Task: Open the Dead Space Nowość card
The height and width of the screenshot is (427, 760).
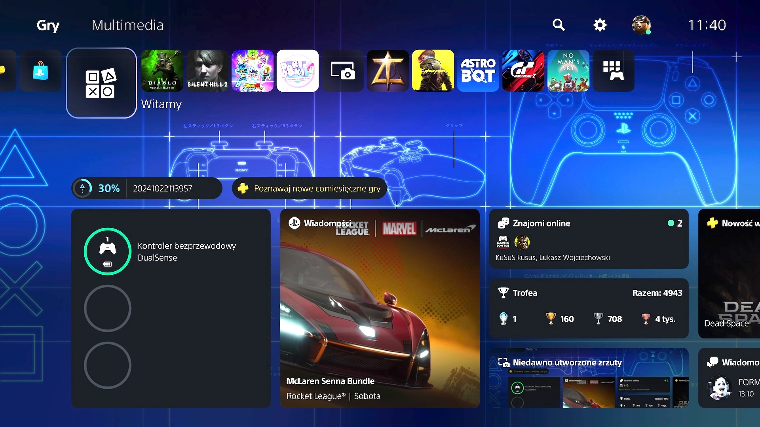Action: 729,274
